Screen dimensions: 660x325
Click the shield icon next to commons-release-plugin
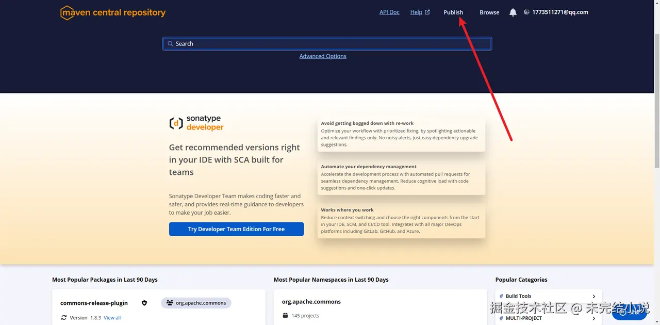(144, 303)
